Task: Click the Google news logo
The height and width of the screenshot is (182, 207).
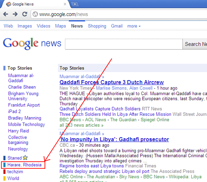Action: (x=32, y=44)
